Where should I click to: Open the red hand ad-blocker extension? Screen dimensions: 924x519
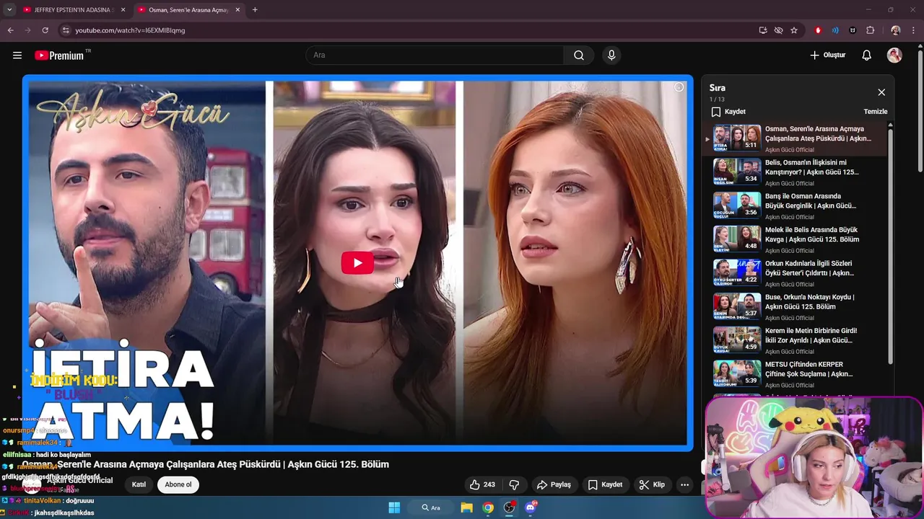click(x=818, y=30)
